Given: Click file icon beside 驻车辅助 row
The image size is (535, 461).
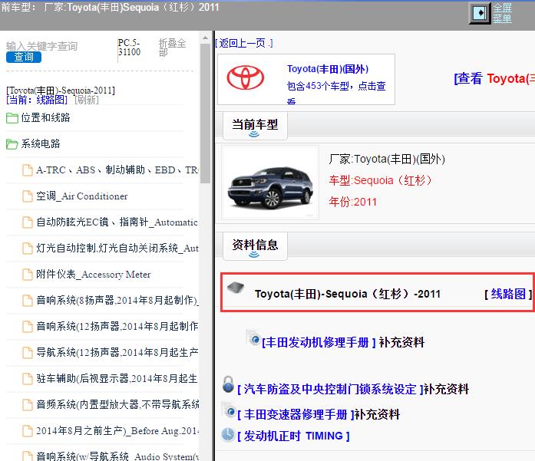Looking at the screenshot, I should 28,379.
